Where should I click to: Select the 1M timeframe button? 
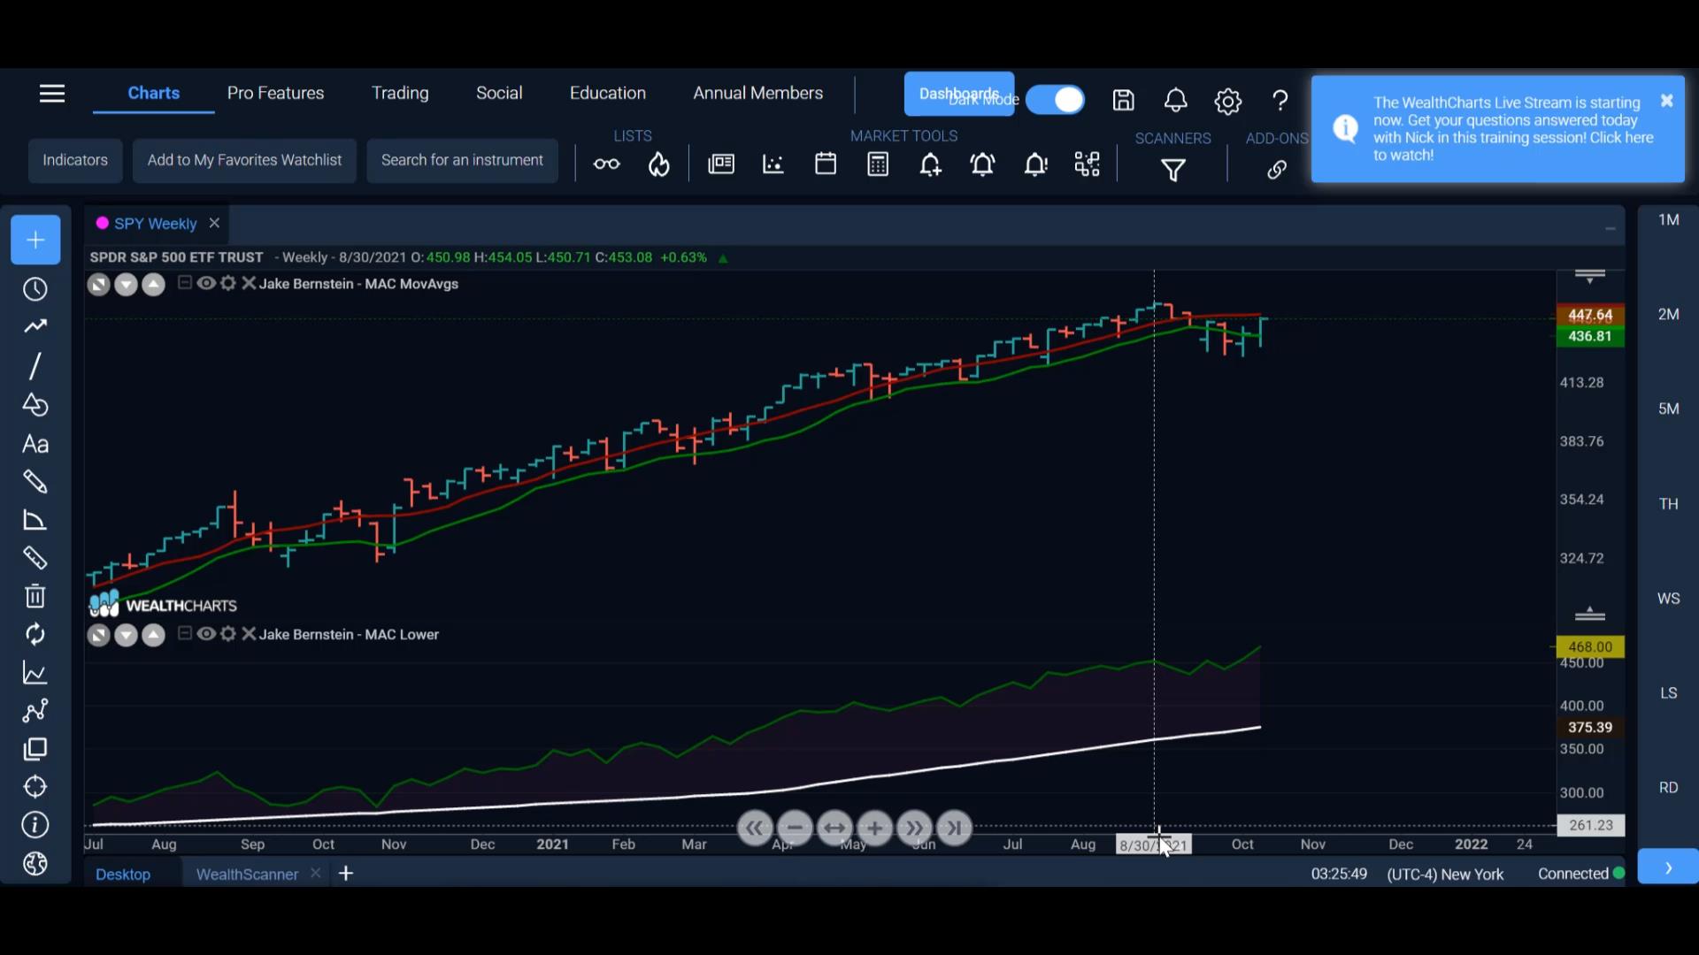pyautogui.click(x=1668, y=219)
